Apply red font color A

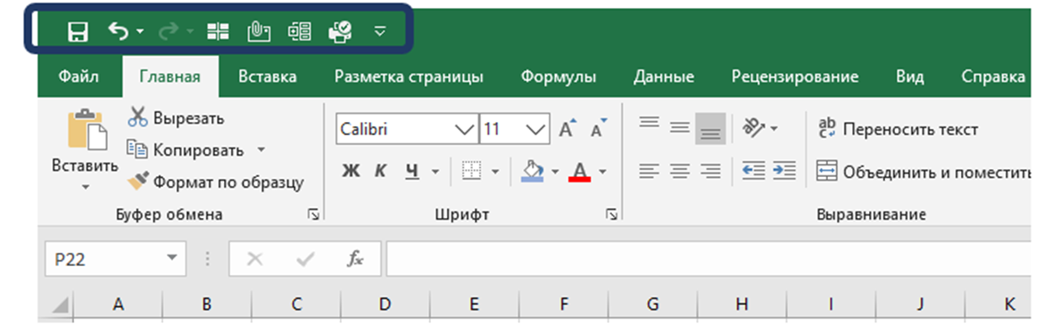(579, 171)
